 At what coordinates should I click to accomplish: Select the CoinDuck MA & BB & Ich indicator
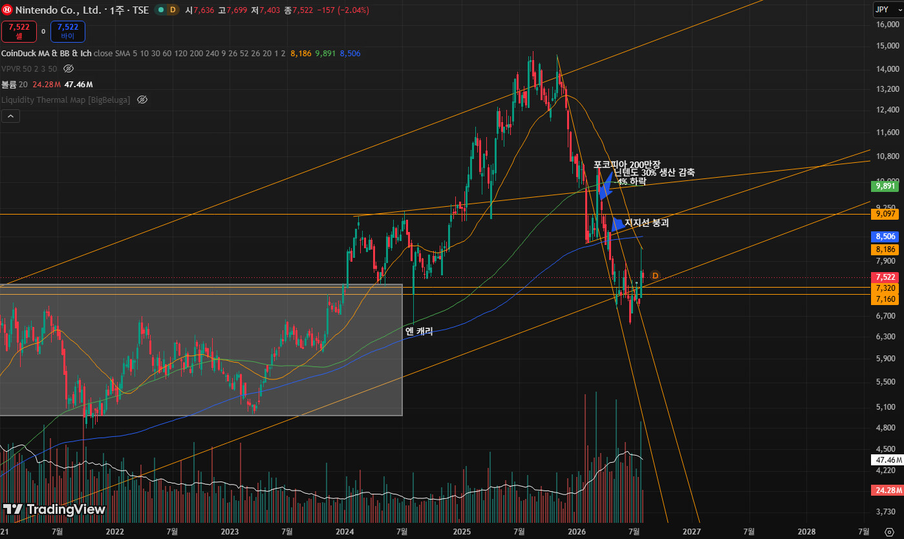[x=46, y=53]
